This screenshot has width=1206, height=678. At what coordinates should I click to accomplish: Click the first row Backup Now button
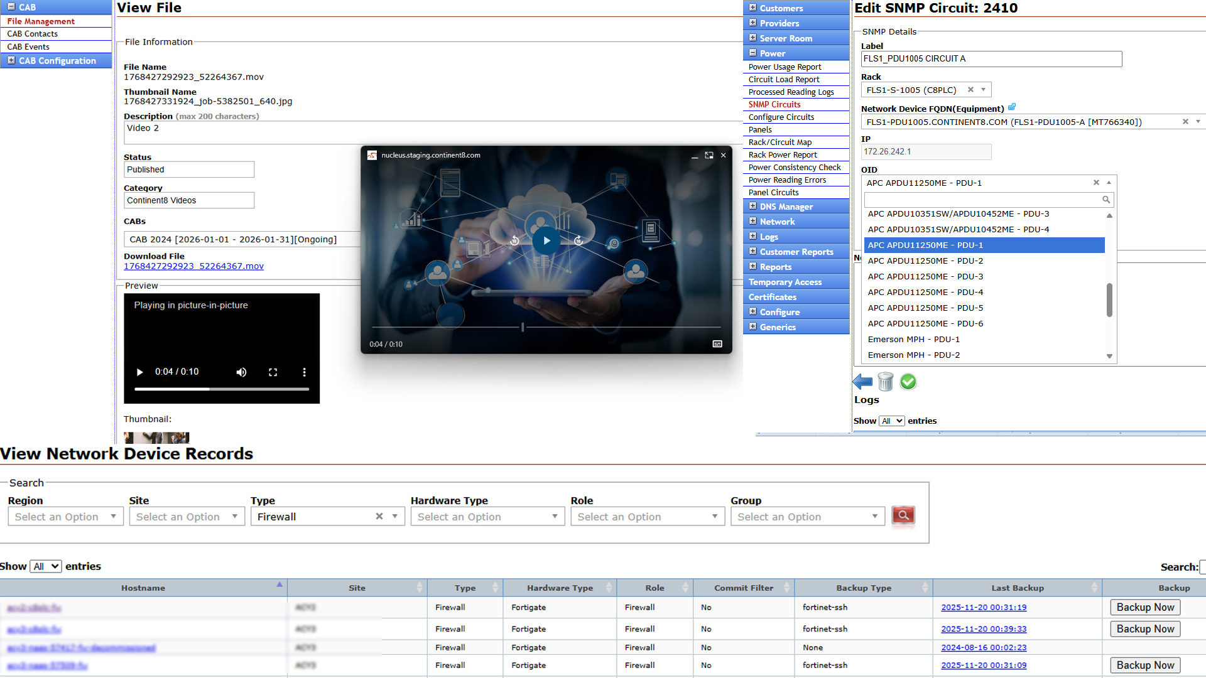coord(1144,607)
